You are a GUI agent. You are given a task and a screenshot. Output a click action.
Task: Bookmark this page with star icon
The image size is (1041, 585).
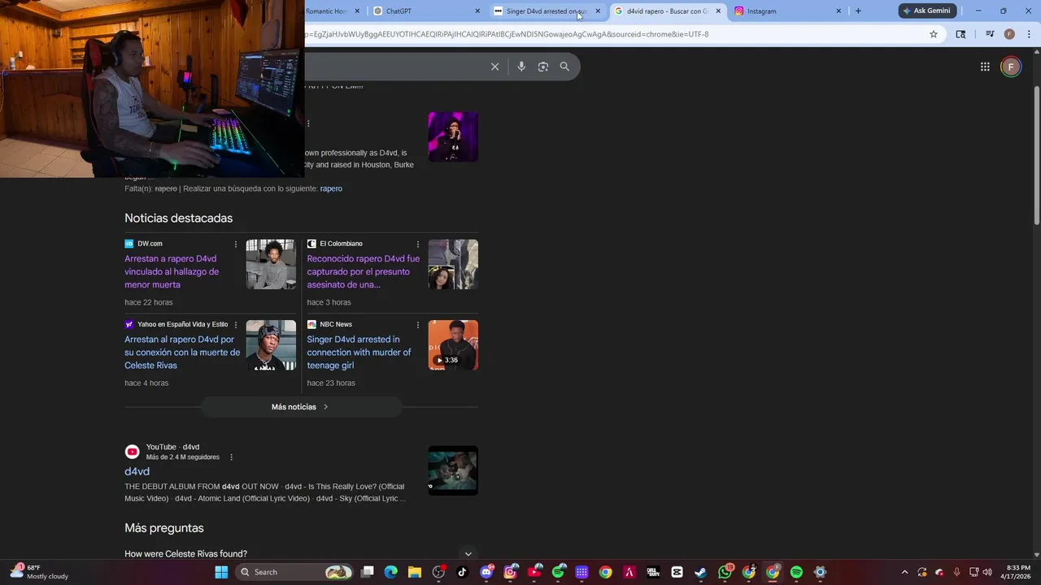click(x=934, y=34)
